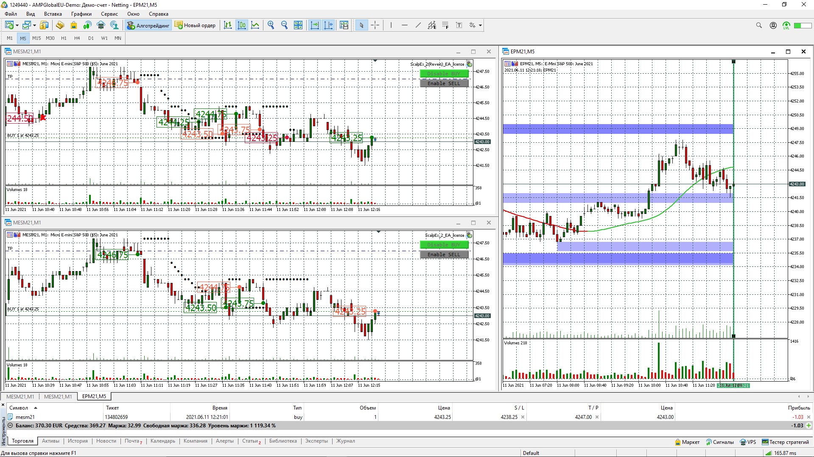Open the Эксперты toolbox tab

point(316,441)
